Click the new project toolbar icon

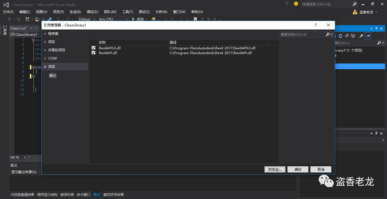[x=27, y=19]
